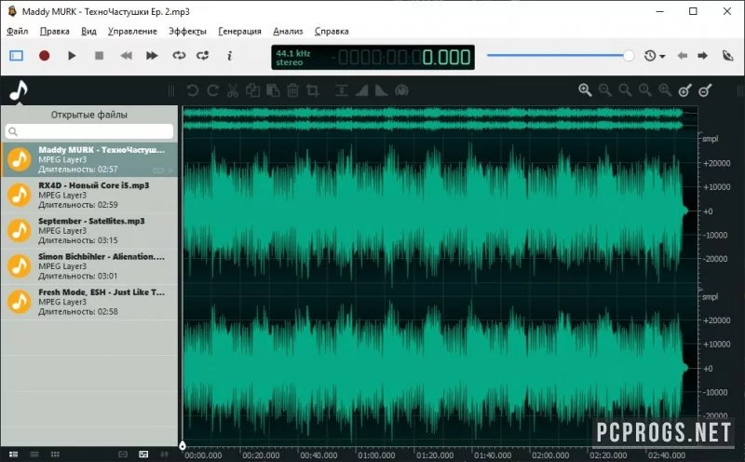Open the Генерация menu
Viewport: 745px width, 462px height.
coord(239,31)
